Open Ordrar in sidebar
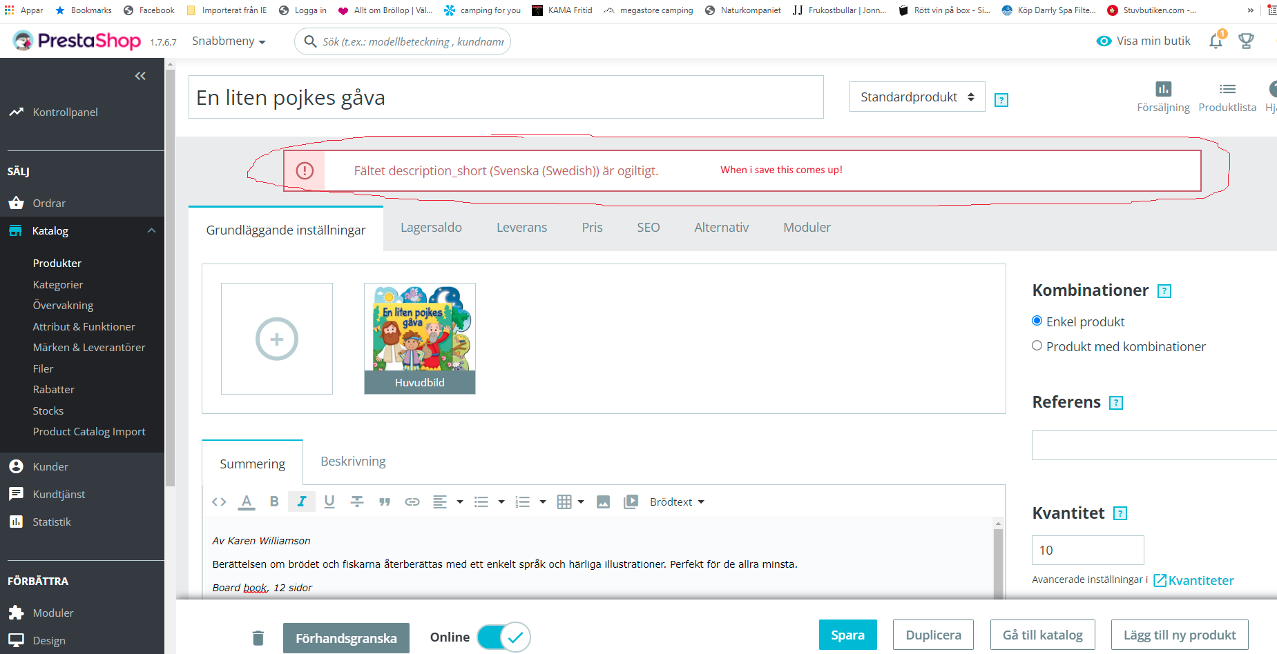The image size is (1277, 654). coord(49,203)
